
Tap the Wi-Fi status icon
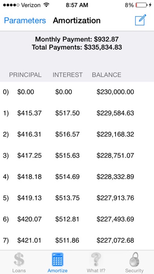tap(46, 5)
